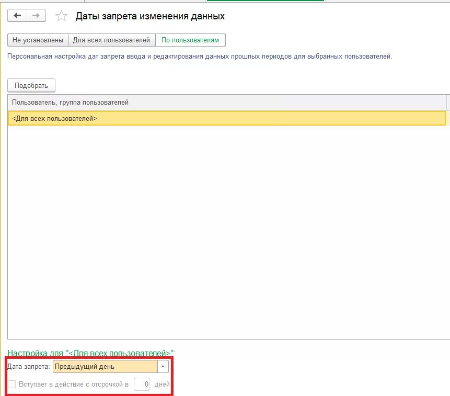Go forward with the right arrow button
The image size is (450, 396).
(x=36, y=16)
